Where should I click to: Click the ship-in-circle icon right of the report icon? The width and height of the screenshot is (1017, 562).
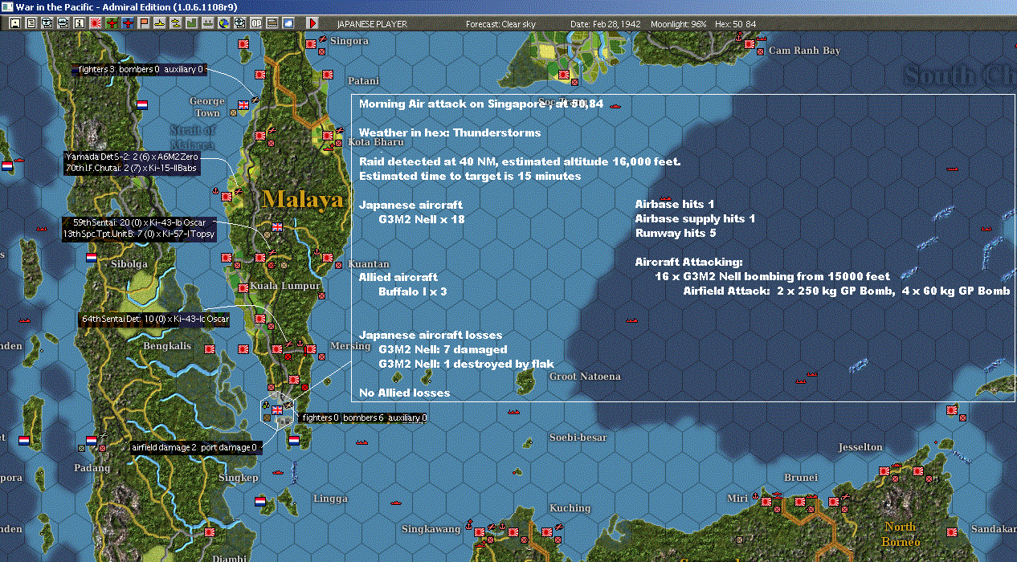pyautogui.click(x=47, y=23)
